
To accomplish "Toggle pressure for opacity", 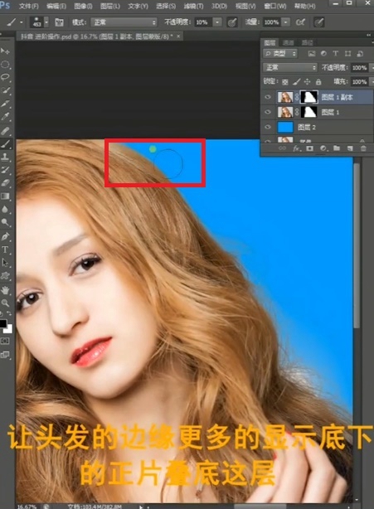I will click(x=232, y=22).
